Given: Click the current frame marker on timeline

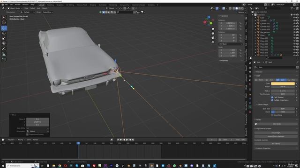Looking at the screenshot, I should 78,143.
